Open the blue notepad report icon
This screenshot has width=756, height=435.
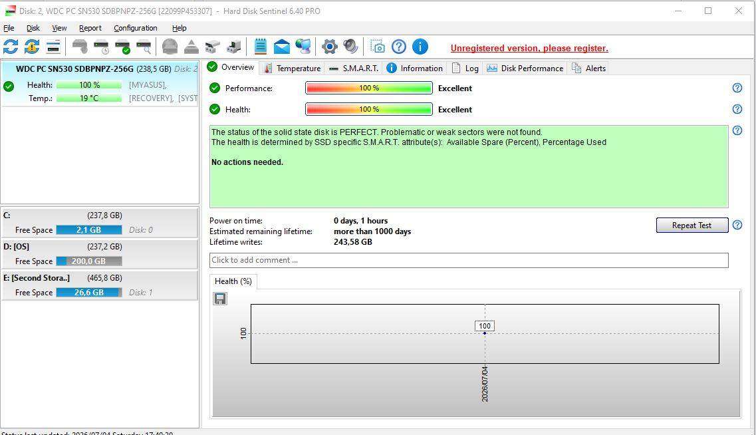[x=261, y=47]
